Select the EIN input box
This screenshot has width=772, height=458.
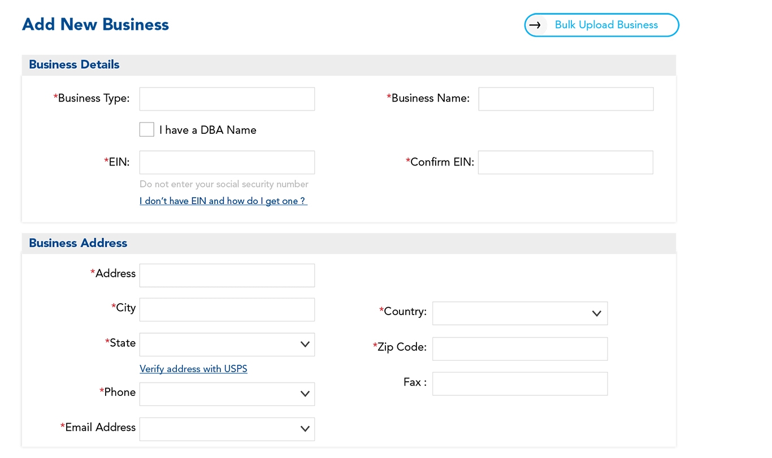click(x=227, y=163)
